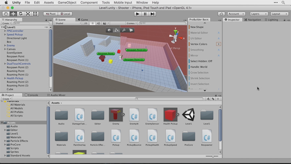Click the Pause button

(145, 14)
